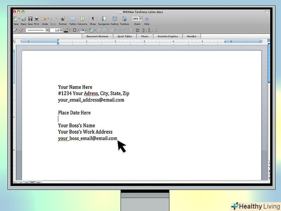Click the right indent marker on ruler
This screenshot has height=211, width=281.
(225, 42)
